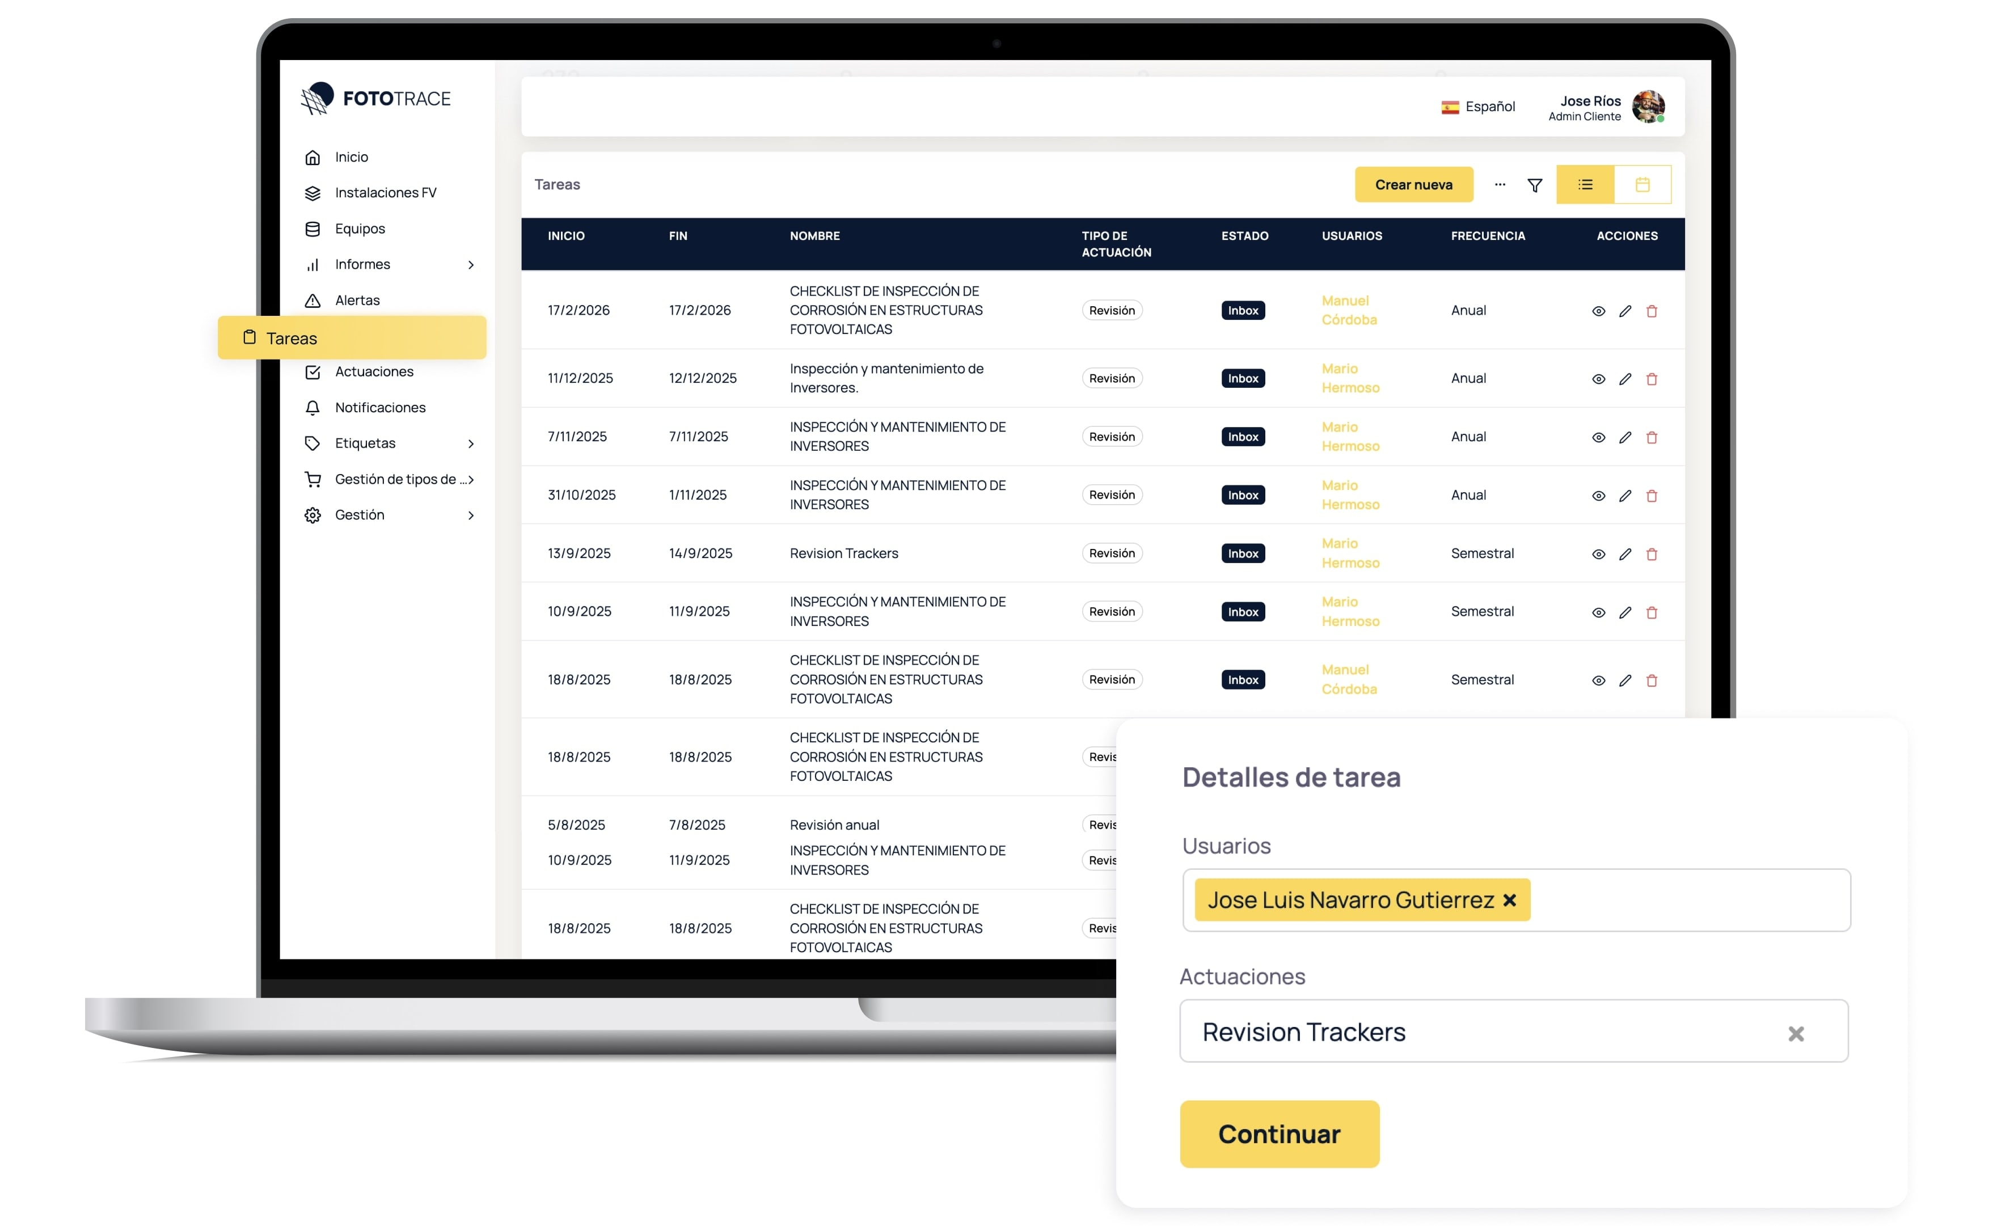Image resolution: width=1993 pixels, height=1226 pixels.
Task: Go to Instalaciones FV menu item
Action: (x=385, y=193)
